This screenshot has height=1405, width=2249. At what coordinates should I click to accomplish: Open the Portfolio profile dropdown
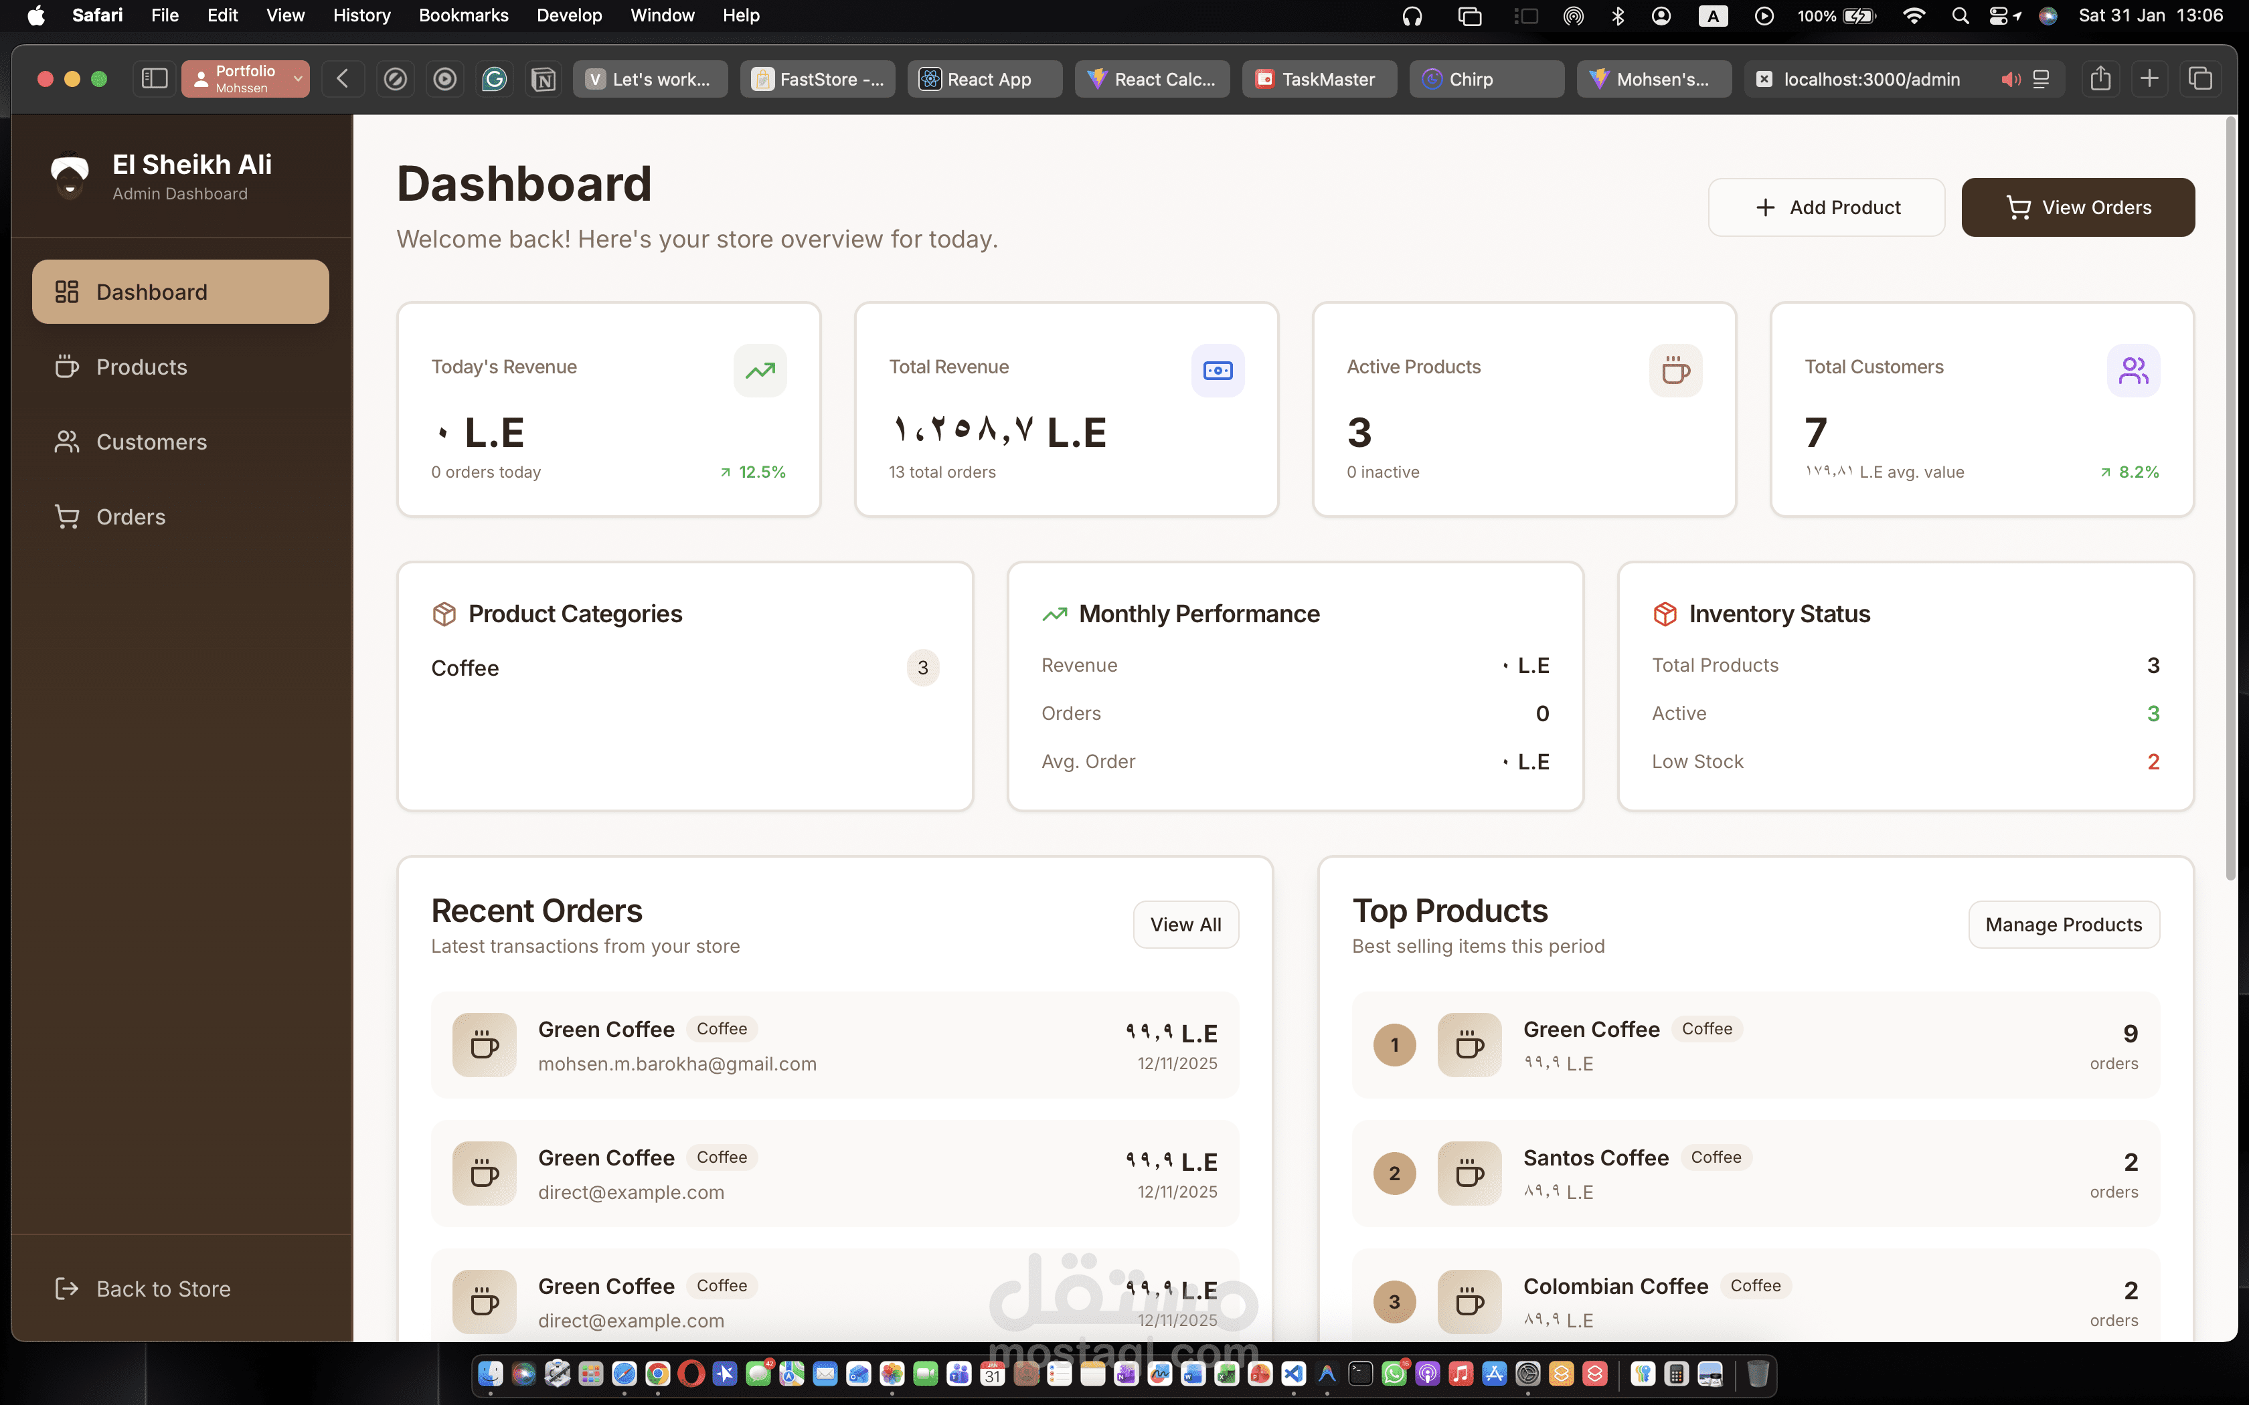(x=246, y=79)
